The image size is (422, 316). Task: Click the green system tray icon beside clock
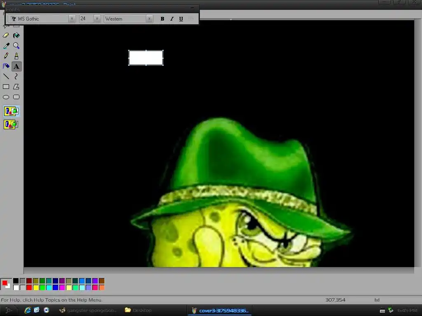tap(391, 310)
